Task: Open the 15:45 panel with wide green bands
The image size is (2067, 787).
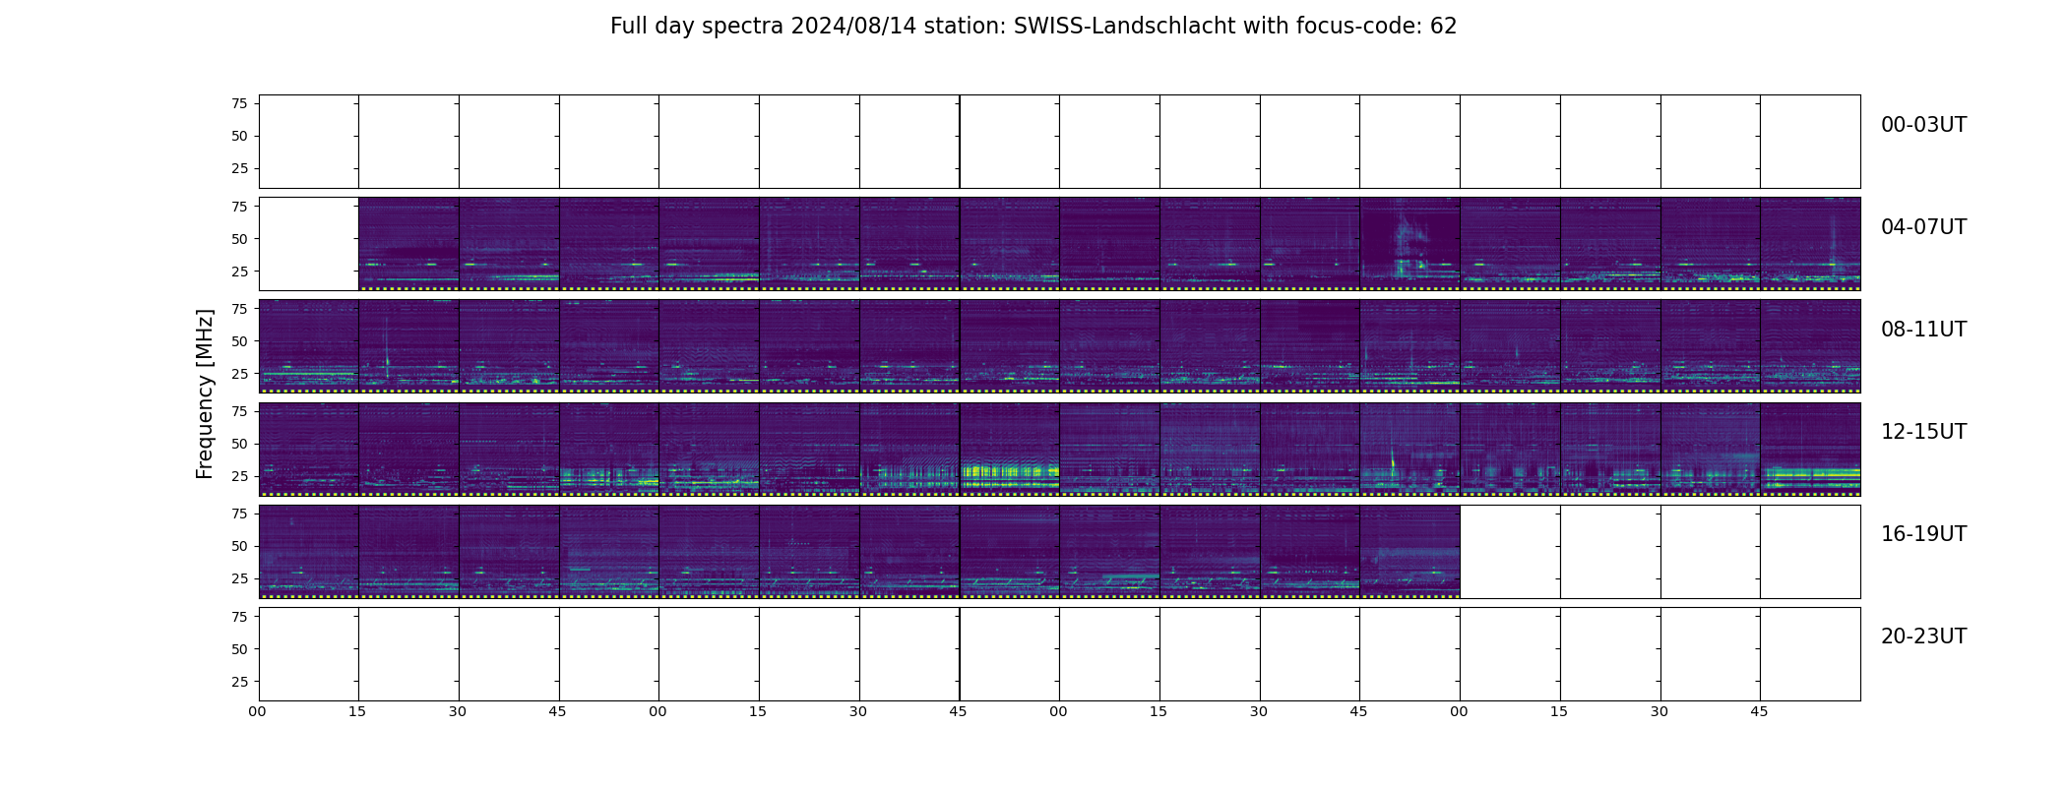Action: click(x=1810, y=449)
